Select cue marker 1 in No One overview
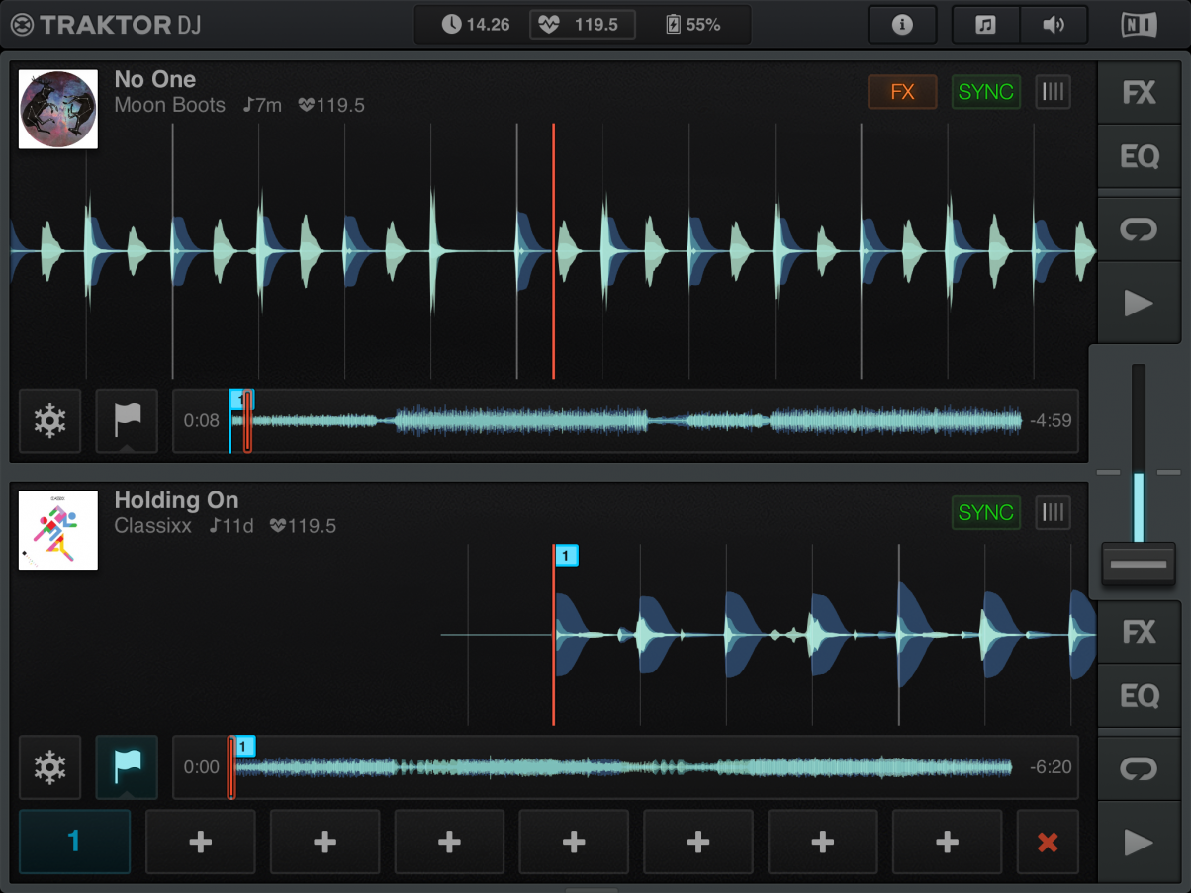Screen dimensions: 1191x893 point(241,399)
